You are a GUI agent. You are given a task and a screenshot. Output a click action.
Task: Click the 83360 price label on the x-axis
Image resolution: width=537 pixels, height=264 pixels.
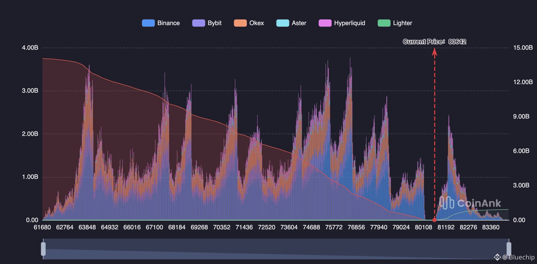coord(491,227)
